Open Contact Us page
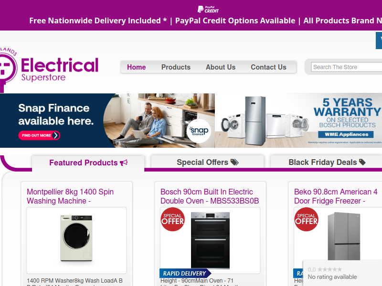 pyautogui.click(x=268, y=67)
